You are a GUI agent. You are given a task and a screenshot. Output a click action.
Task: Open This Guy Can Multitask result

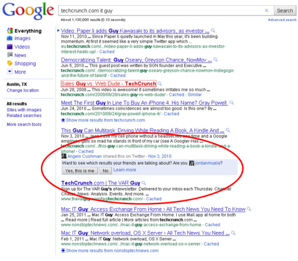(x=143, y=130)
